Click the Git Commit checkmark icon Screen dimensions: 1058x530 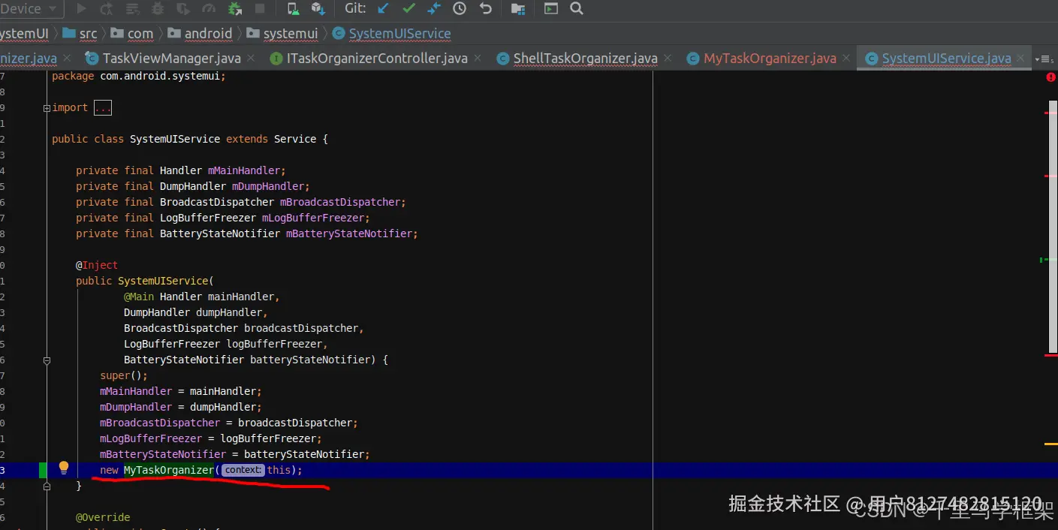[408, 9]
